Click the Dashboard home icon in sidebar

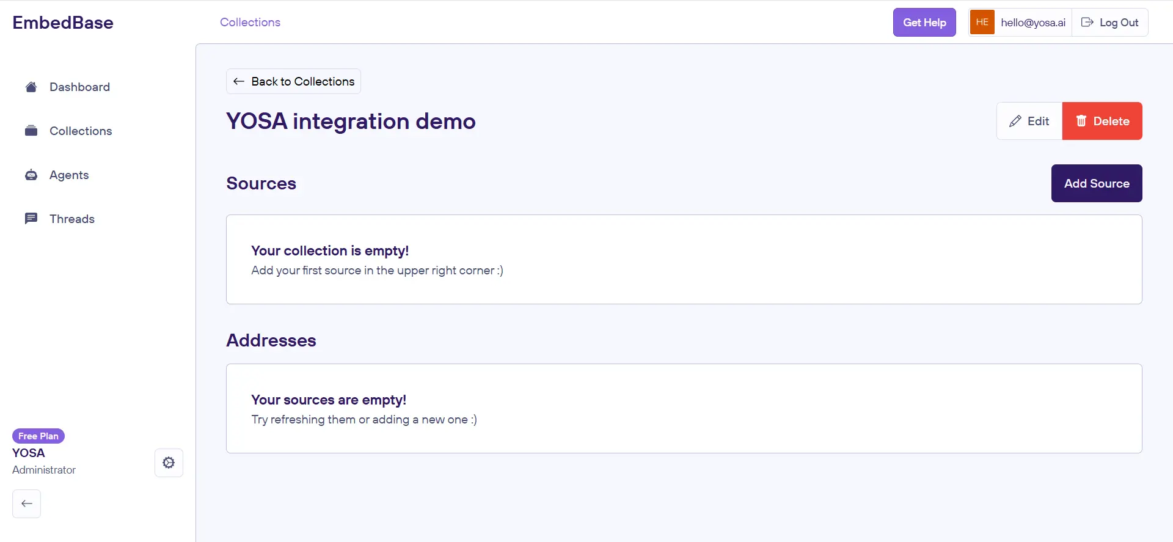tap(31, 87)
